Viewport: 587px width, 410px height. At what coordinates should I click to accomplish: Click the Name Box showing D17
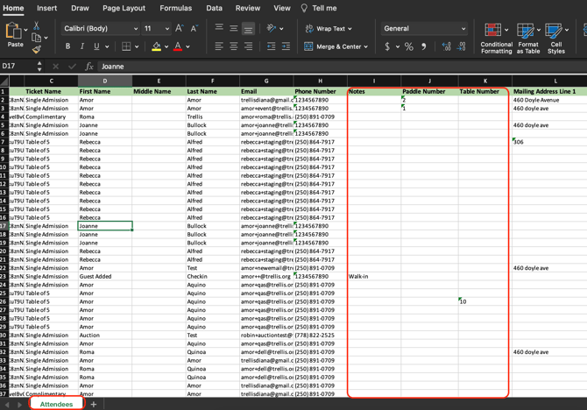coord(18,67)
